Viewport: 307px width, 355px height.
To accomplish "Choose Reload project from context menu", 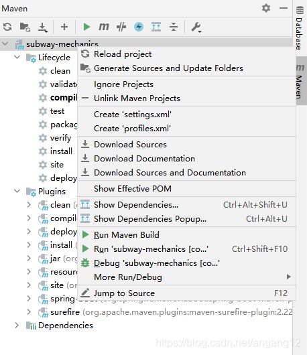I will coord(186,54).
